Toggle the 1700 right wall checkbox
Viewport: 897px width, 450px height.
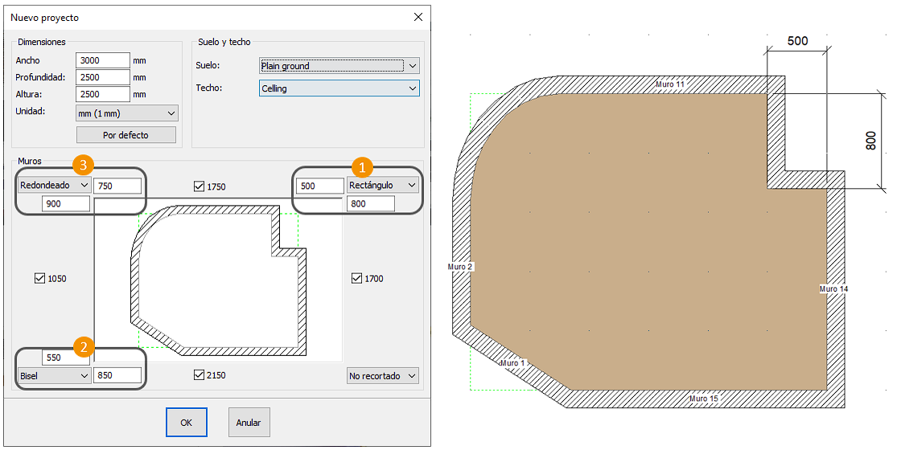pos(356,279)
